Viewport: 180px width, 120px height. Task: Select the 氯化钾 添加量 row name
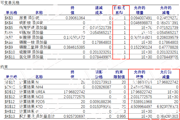pos(31,57)
